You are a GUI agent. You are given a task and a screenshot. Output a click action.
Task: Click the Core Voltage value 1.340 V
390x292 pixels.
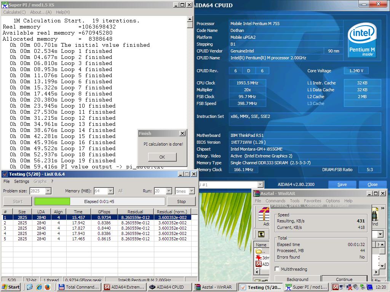pyautogui.click(x=356, y=71)
